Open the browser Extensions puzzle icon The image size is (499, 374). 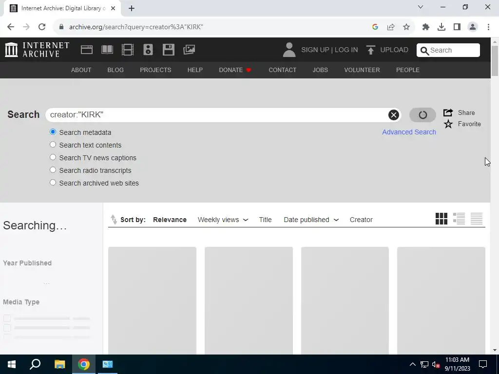[x=425, y=27]
